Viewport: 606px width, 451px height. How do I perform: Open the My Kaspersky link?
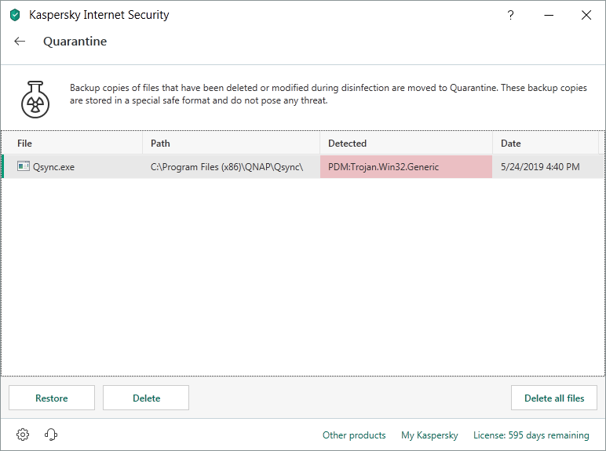(x=429, y=435)
